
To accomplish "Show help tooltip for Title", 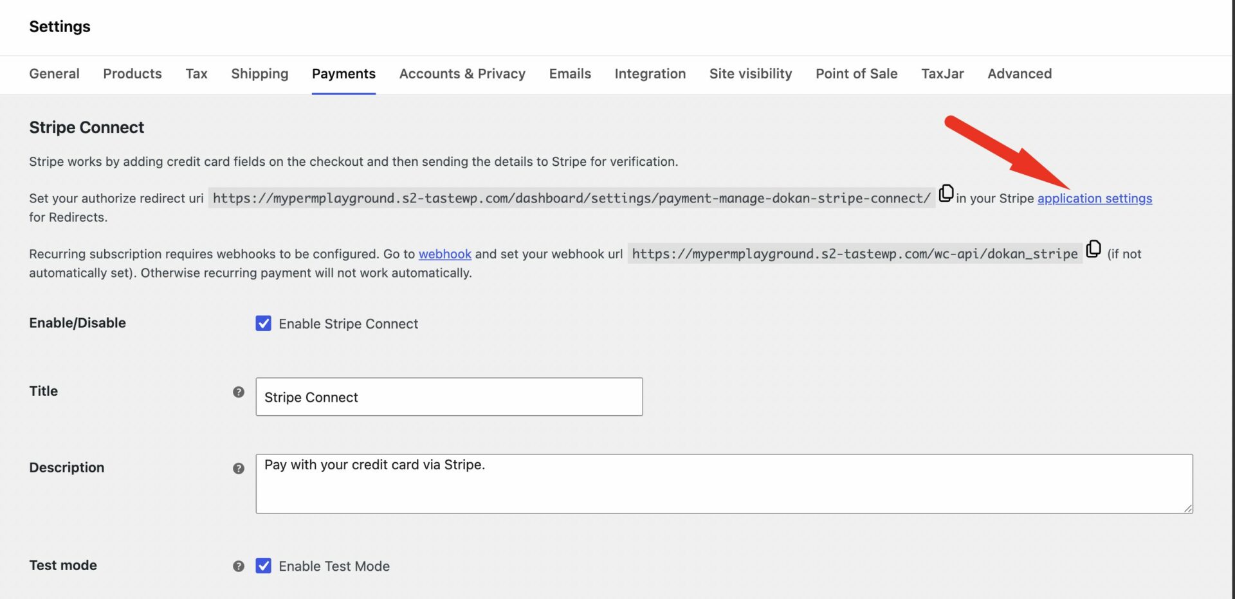I will [x=239, y=392].
